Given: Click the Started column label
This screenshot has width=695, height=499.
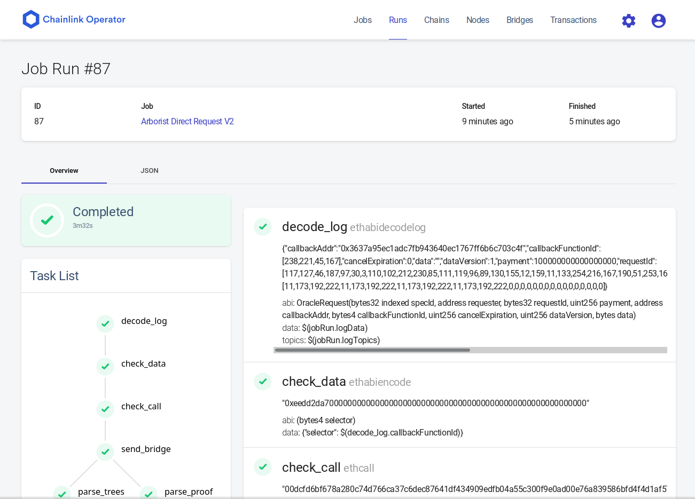Looking at the screenshot, I should click(473, 106).
